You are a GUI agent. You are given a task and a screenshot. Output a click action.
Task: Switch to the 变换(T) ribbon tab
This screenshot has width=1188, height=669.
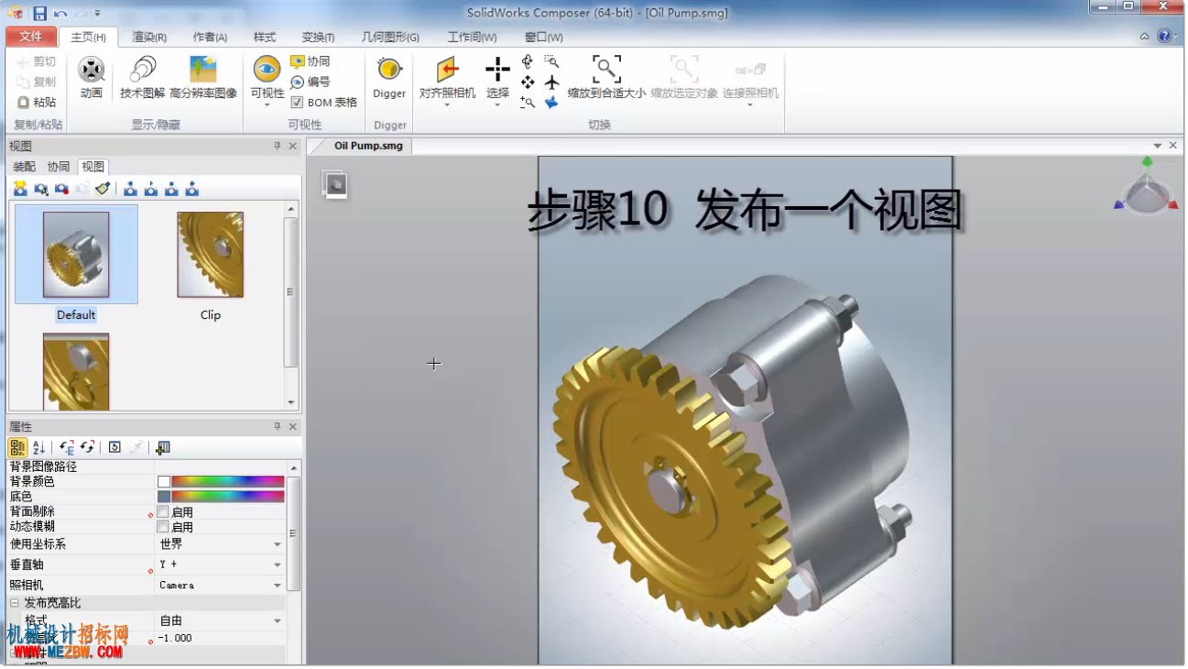coord(318,38)
